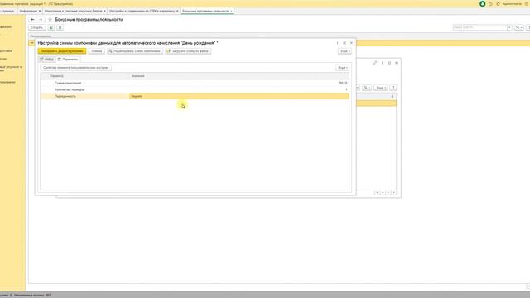Screen dimensions: 530x298
Task: Edit the Неделя value cell
Action: tap(239, 96)
